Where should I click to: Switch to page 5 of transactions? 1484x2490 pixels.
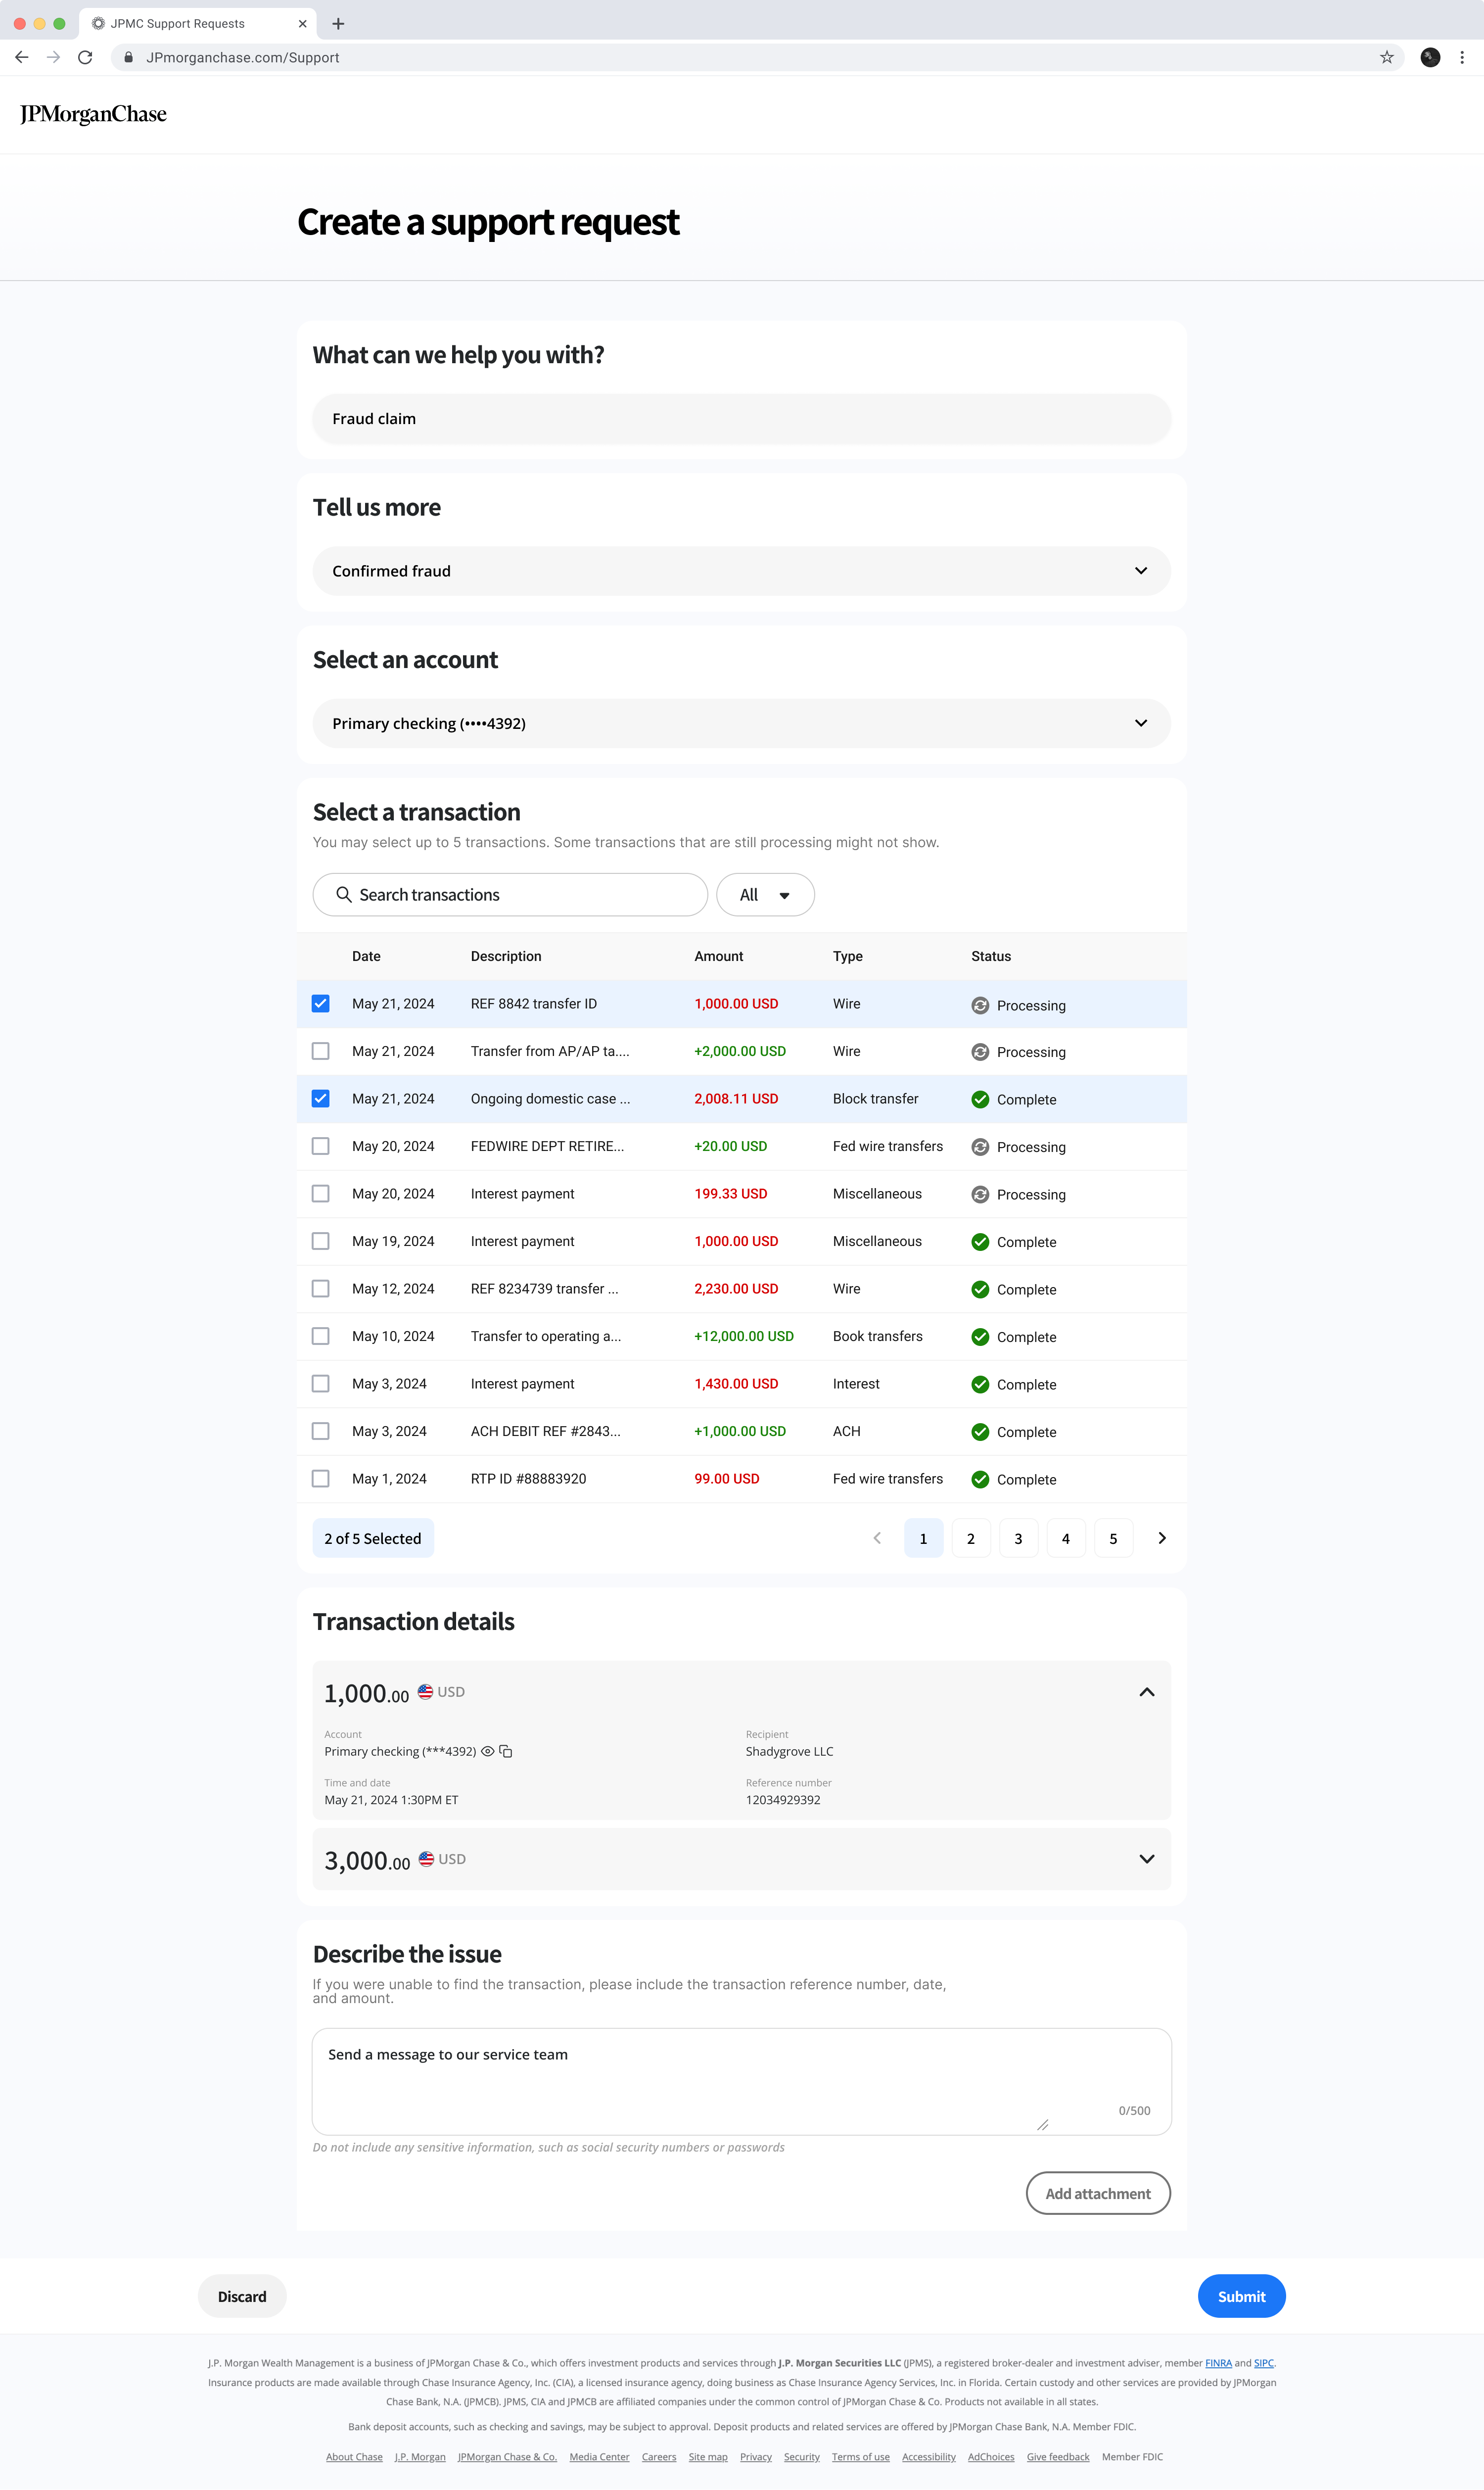[1113, 1538]
